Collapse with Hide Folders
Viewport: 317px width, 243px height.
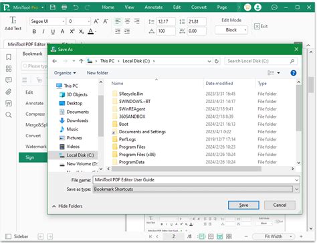[x=68, y=206]
